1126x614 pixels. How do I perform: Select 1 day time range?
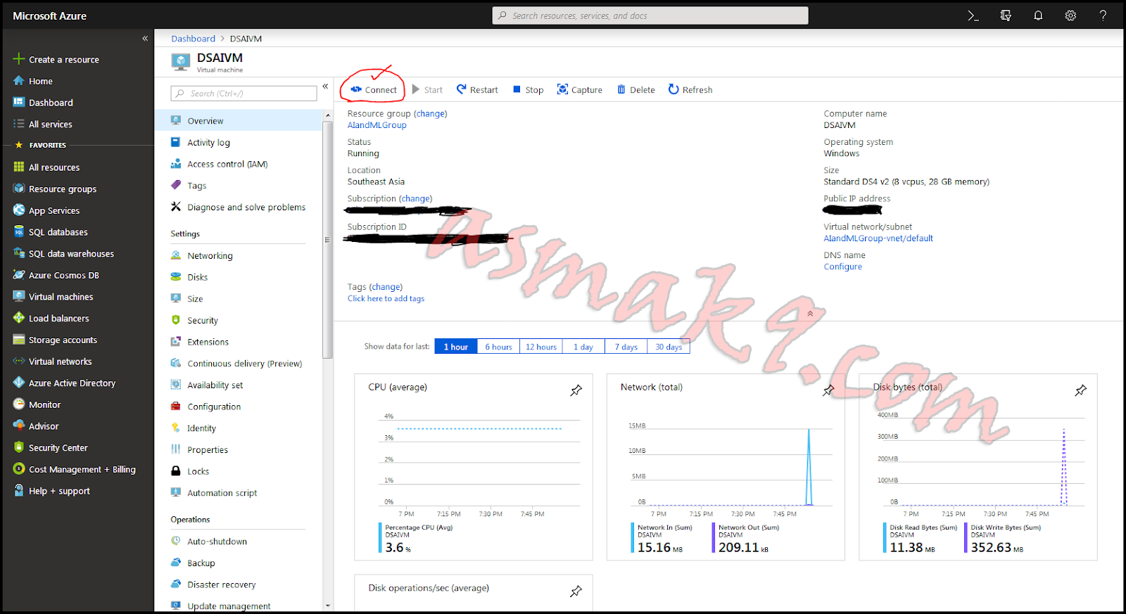tap(583, 347)
